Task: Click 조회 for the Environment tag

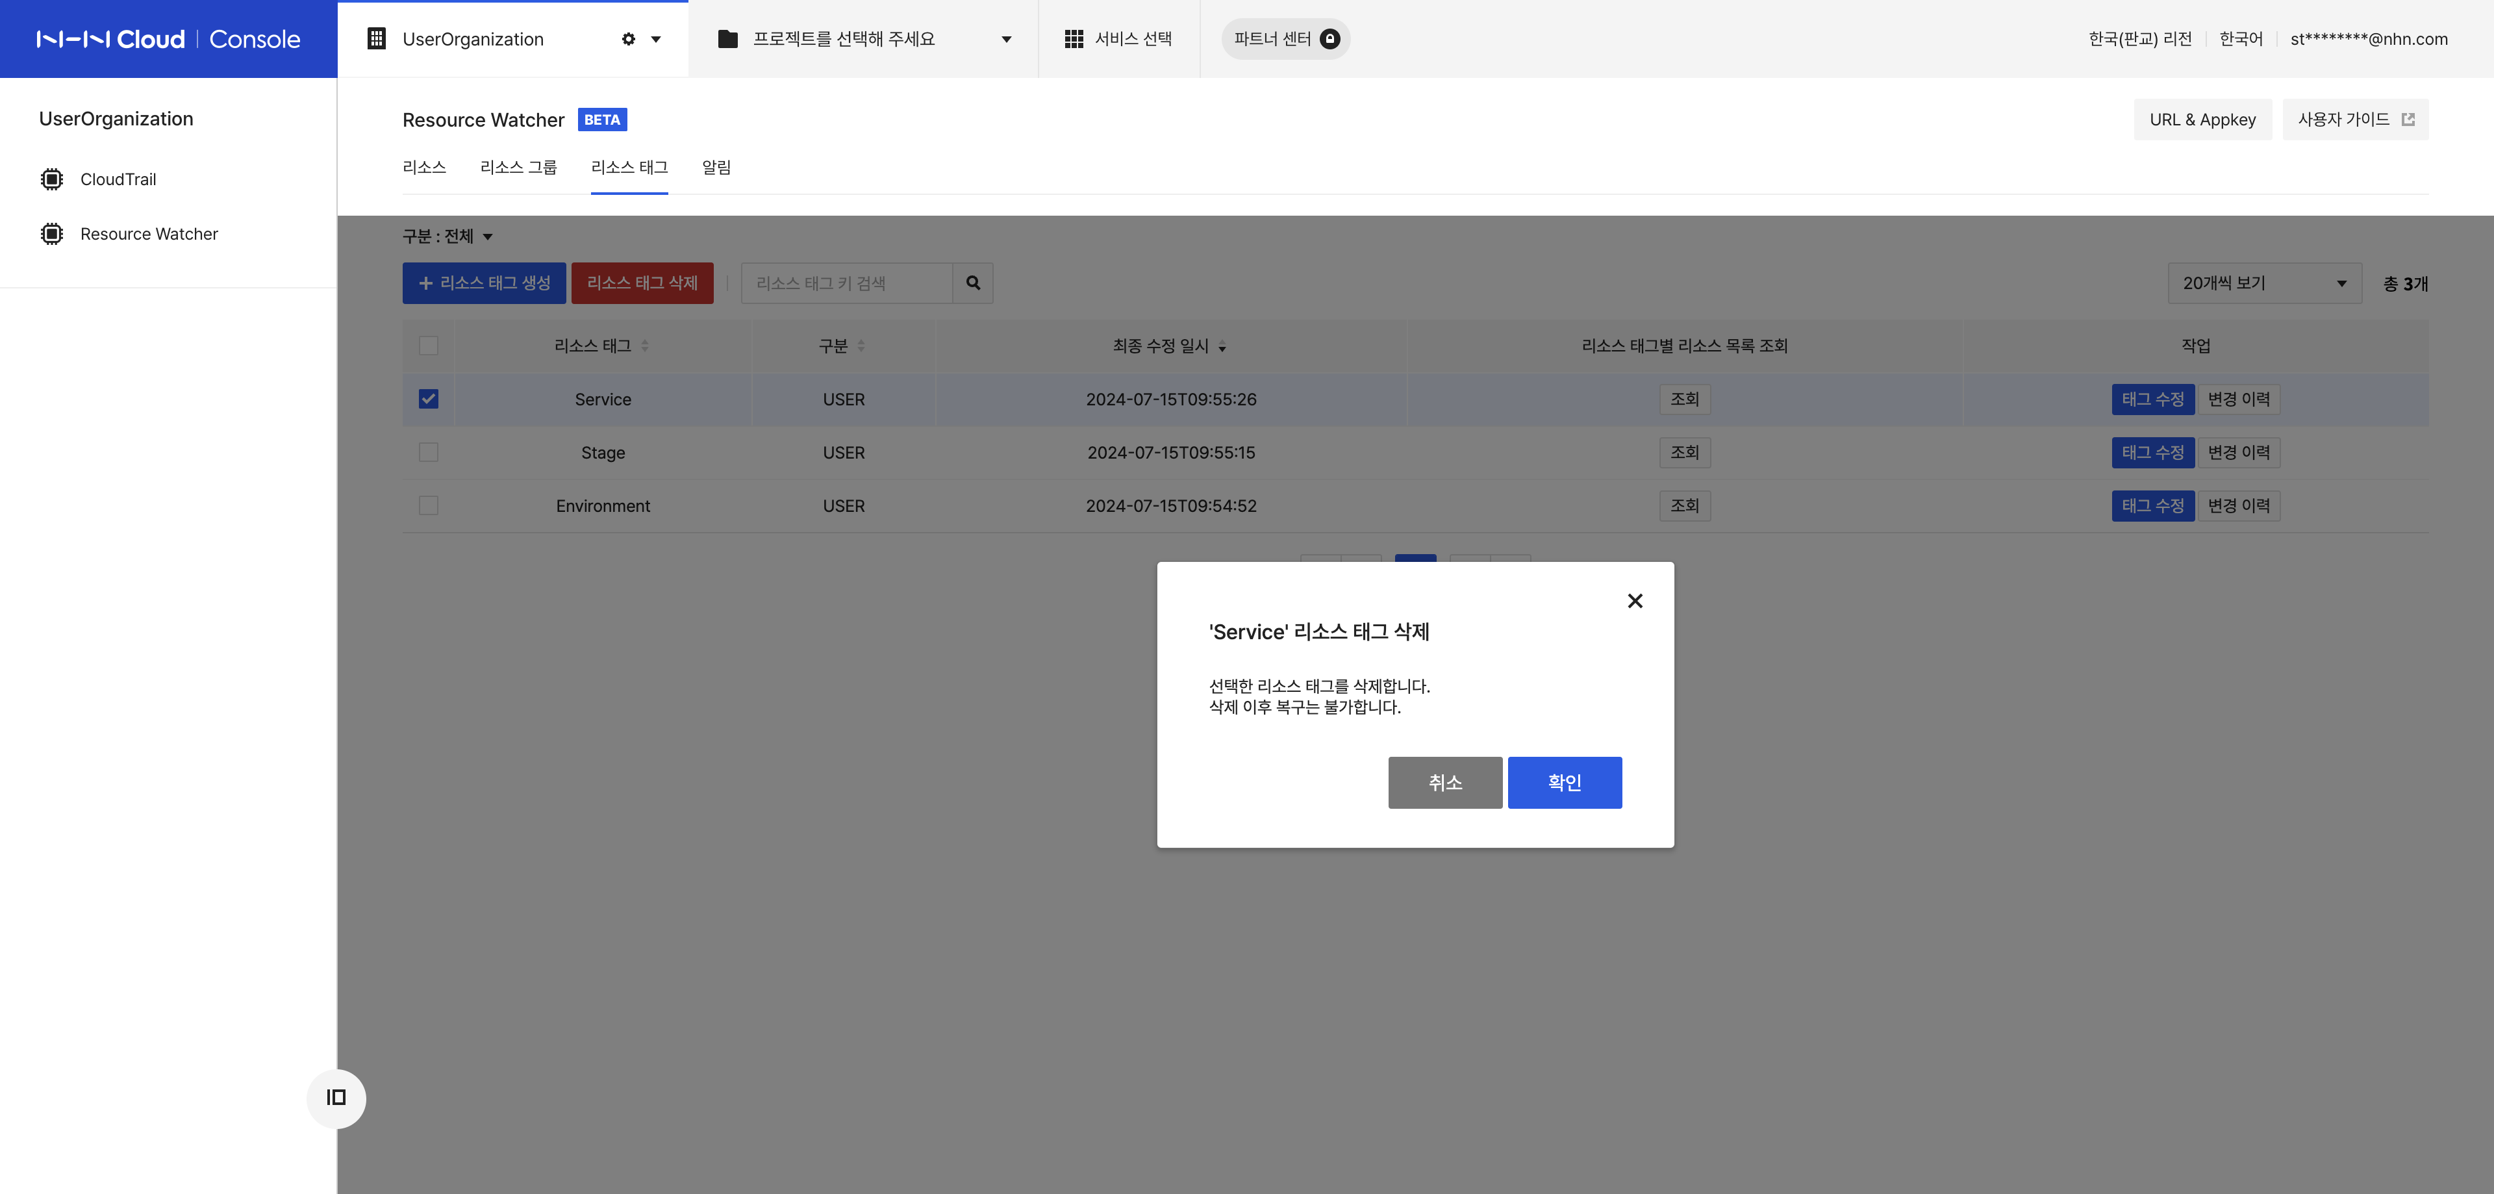Action: [x=1685, y=505]
